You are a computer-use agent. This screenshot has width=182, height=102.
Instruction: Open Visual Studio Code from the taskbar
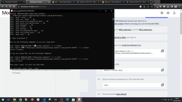44,99
